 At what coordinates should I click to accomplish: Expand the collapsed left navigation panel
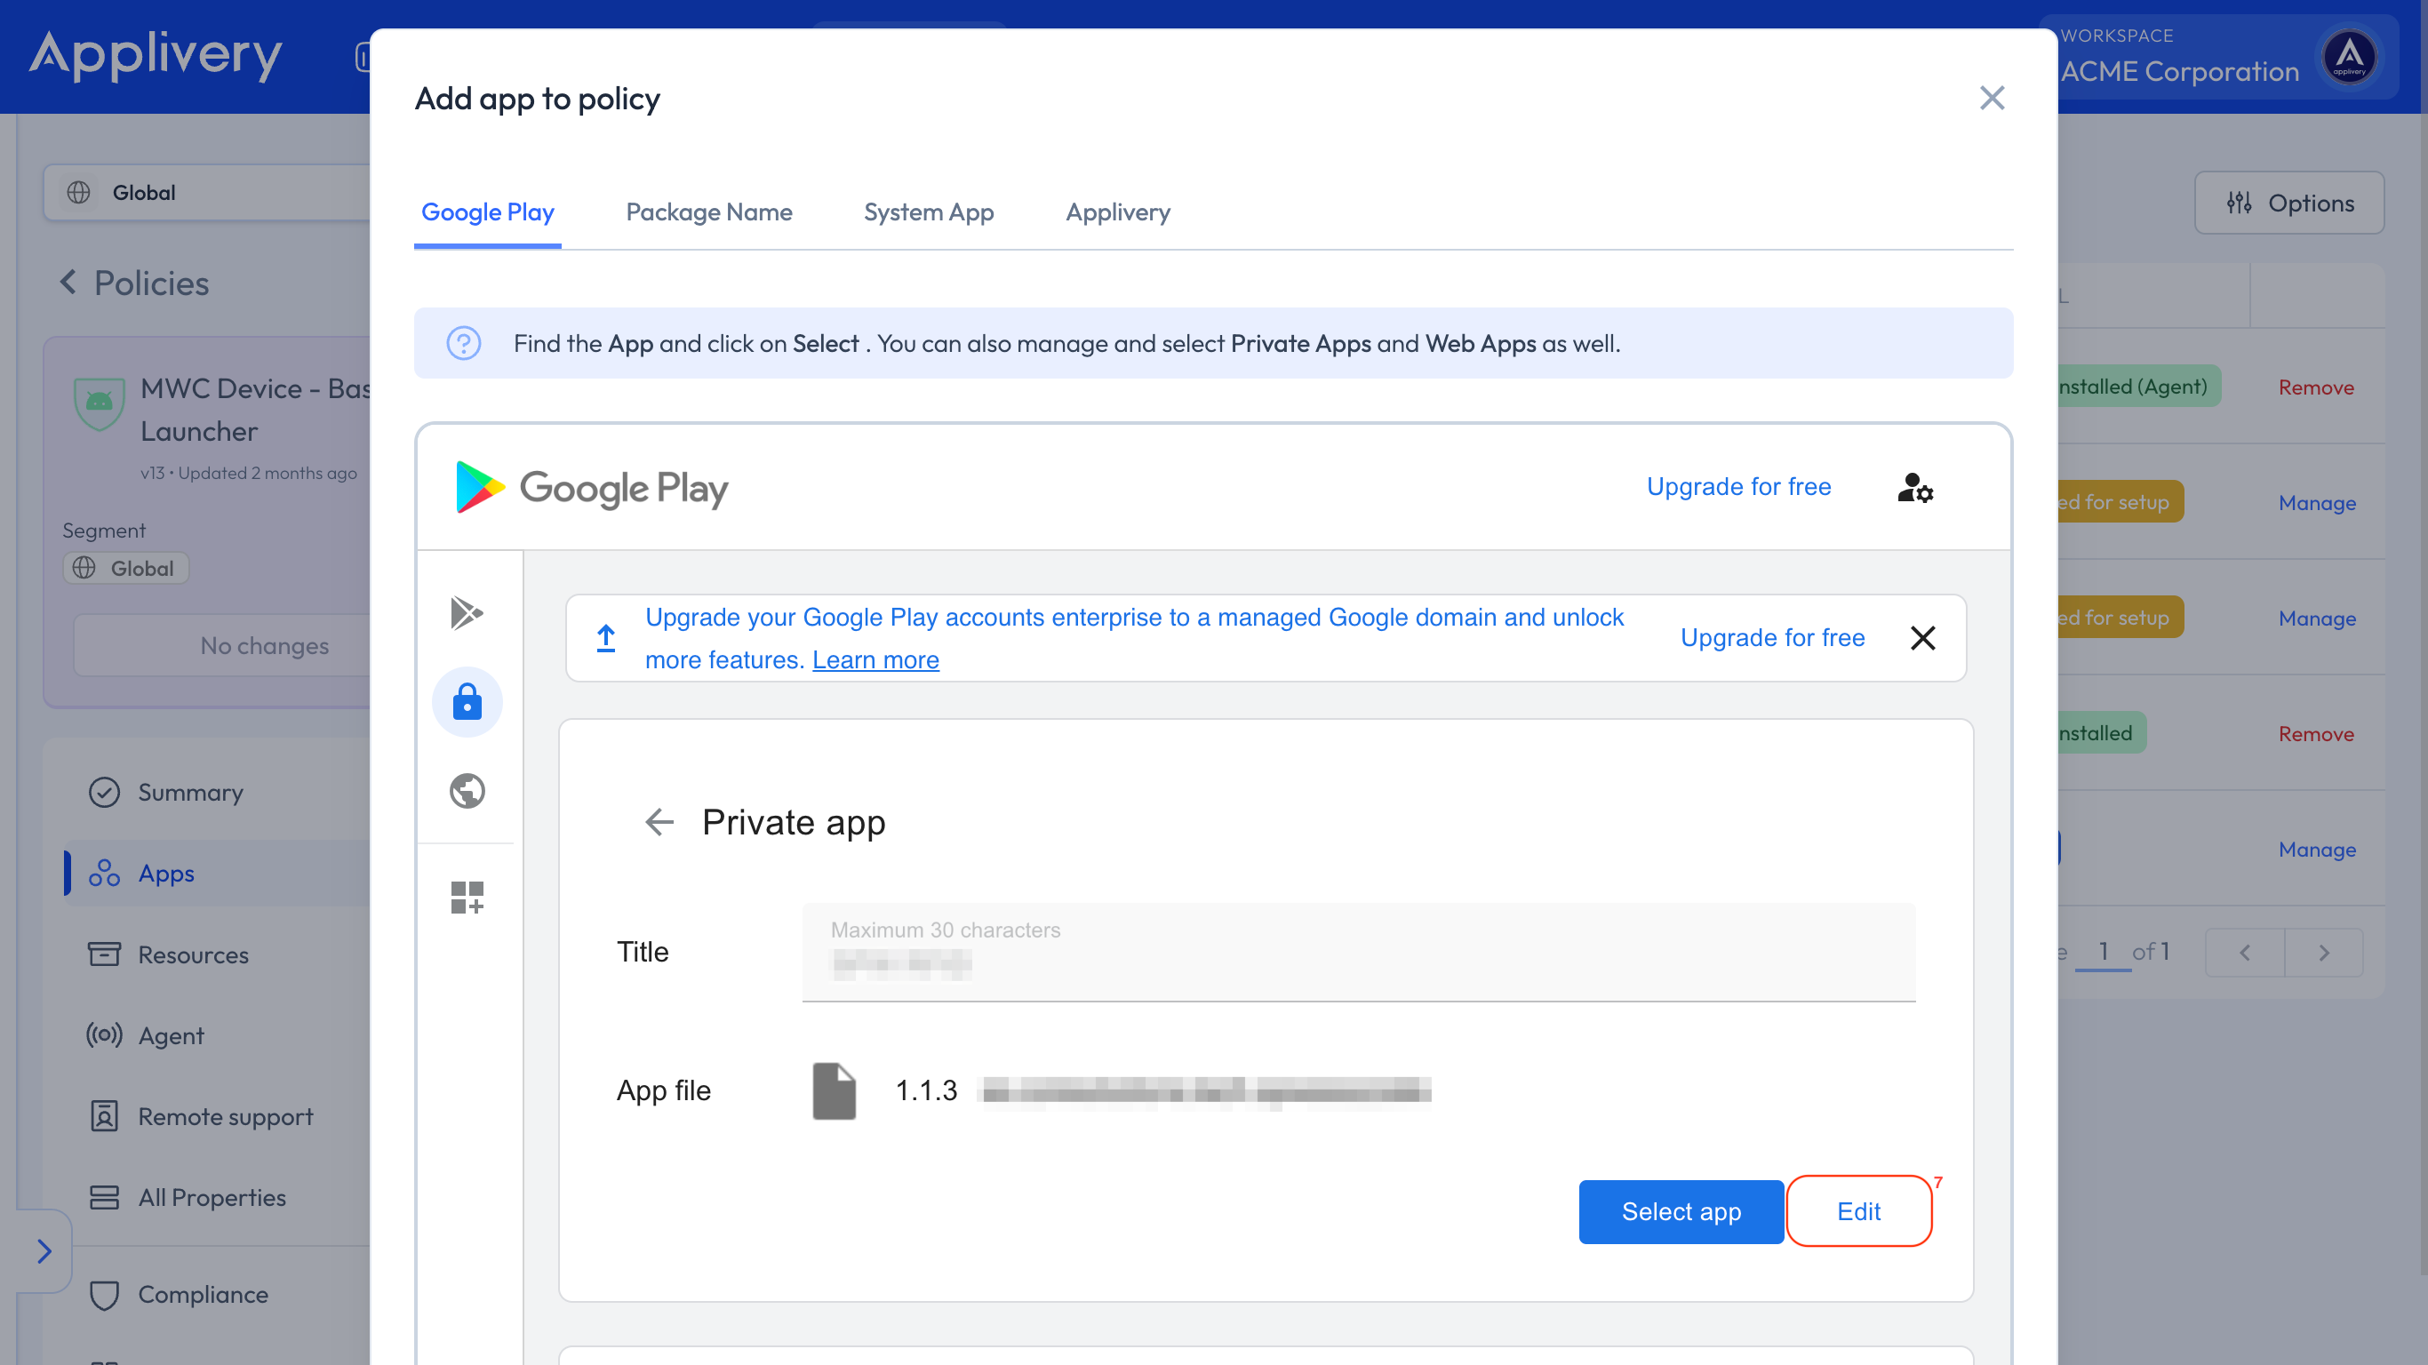44,1251
